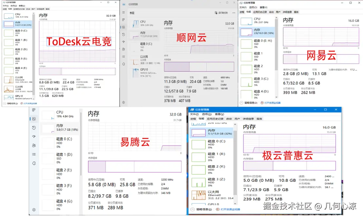
Task: Switch to 启动 tab in 极云普惠云 window
Action: coord(229,119)
